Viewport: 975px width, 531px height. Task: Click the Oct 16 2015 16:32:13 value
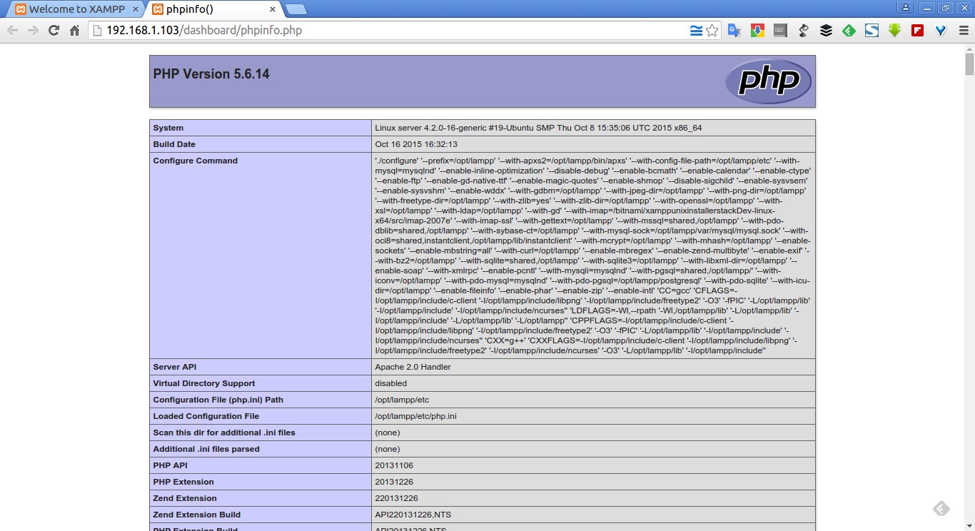coord(416,144)
